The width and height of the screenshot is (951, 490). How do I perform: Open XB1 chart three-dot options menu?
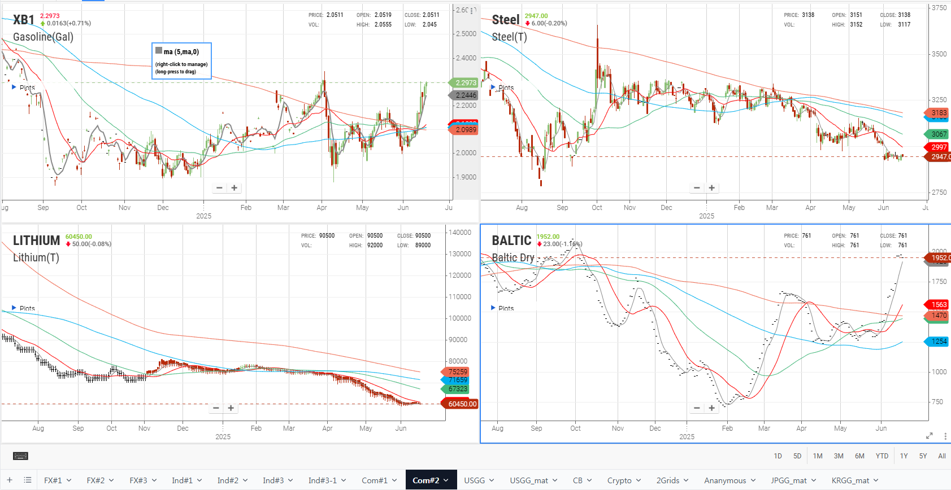(x=471, y=11)
